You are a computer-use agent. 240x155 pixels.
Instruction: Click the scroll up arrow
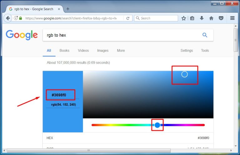click(236, 26)
